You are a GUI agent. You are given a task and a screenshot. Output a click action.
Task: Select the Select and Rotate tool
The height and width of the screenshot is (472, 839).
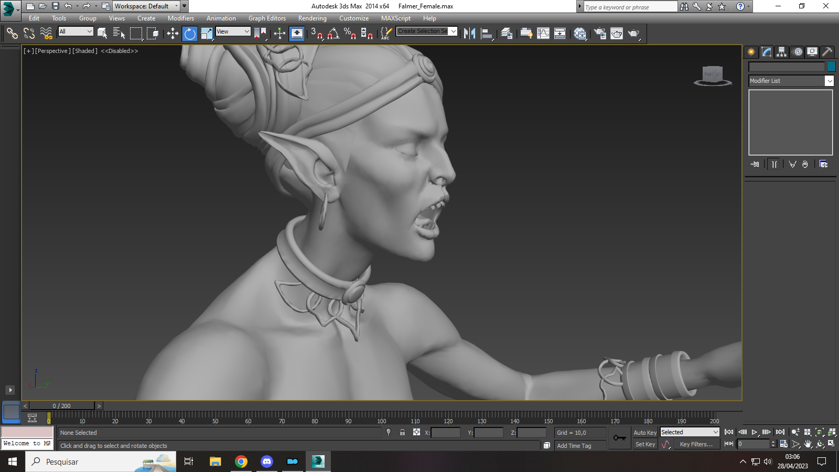[x=190, y=34]
